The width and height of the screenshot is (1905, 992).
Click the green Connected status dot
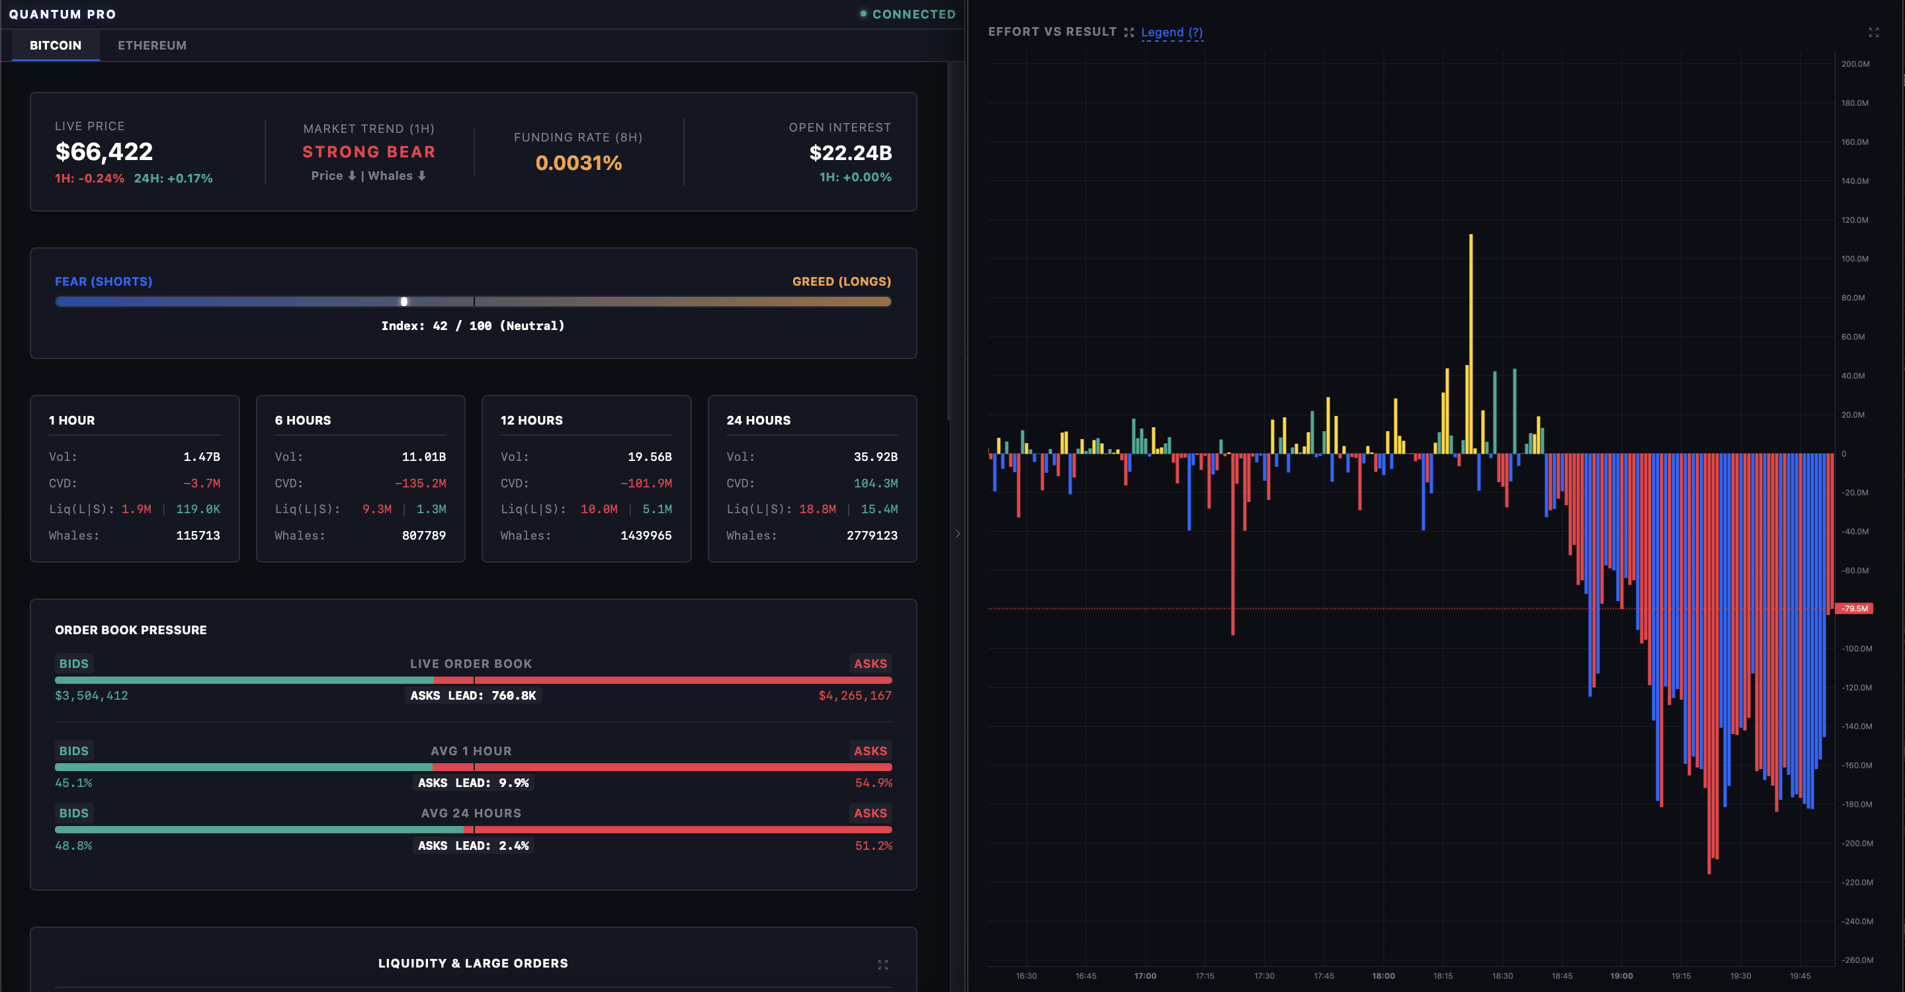point(863,14)
